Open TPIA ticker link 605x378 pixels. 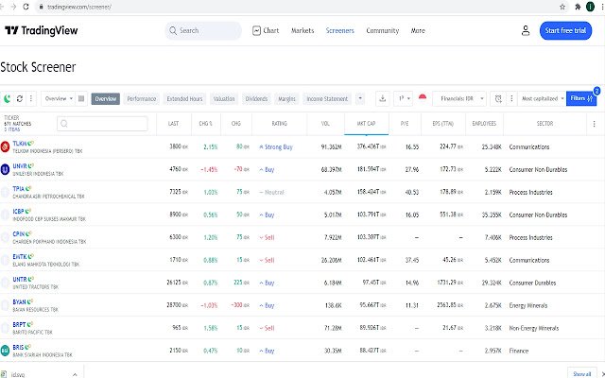click(19, 189)
